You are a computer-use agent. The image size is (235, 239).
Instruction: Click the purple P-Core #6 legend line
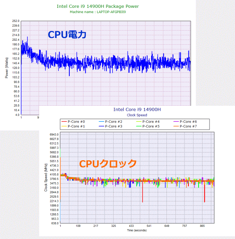click(x=176, y=121)
